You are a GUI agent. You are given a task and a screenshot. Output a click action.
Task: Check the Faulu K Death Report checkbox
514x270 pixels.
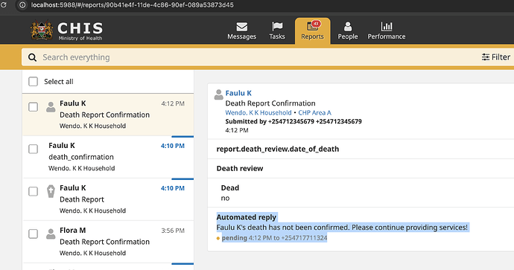(33, 191)
